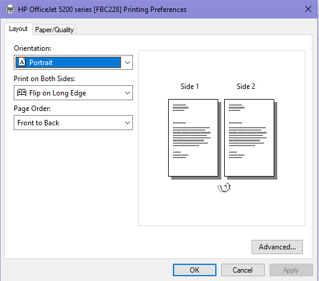319x281 pixels.
Task: Close the Printing Preferences window
Action: 308,9
